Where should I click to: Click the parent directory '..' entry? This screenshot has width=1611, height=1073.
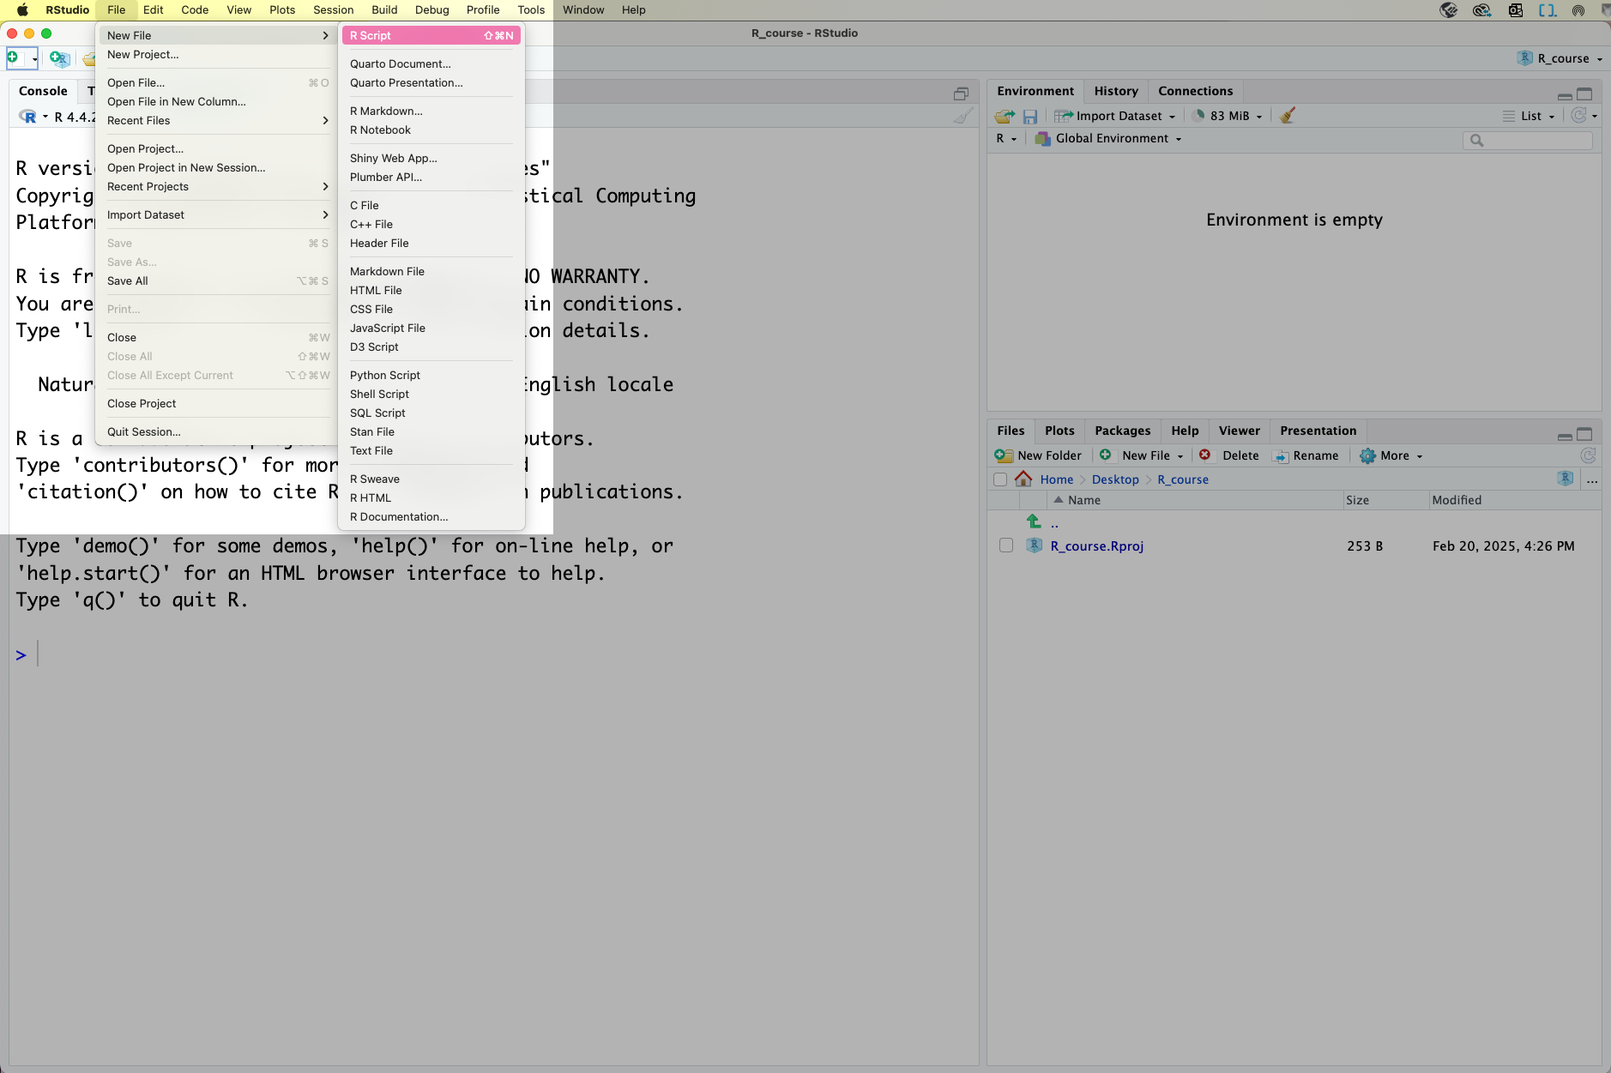pyautogui.click(x=1054, y=522)
